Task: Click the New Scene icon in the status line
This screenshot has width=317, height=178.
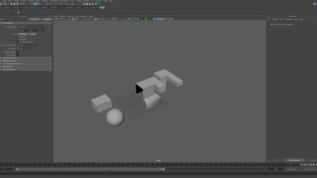Action: 11,4
